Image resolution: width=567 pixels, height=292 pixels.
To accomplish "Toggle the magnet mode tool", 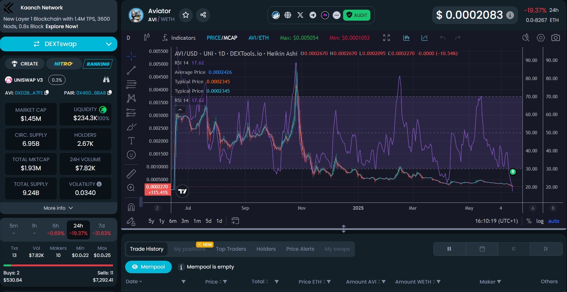I will click(x=131, y=207).
